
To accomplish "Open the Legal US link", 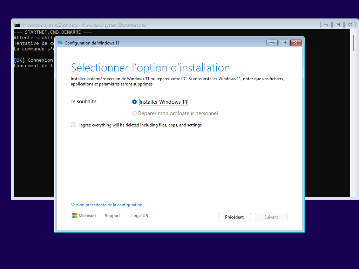I will point(140,216).
